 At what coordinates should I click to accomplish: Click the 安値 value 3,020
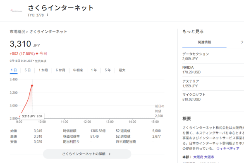[x=38, y=142]
